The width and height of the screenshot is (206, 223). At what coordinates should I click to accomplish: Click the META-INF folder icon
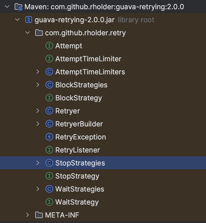click(x=39, y=215)
